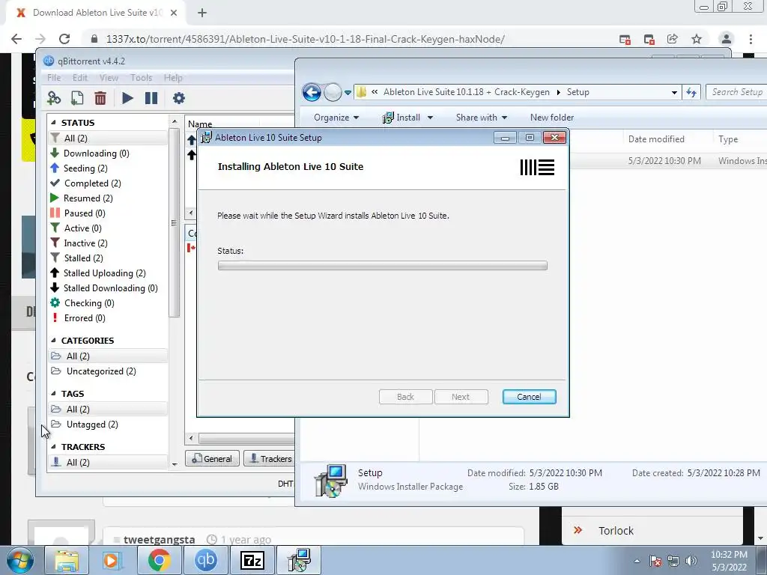Open a new Chrome tab
767x575 pixels.
202,13
